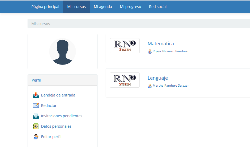This screenshot has height=149, width=251.
Task: Go to Mi agenda tab
Action: click(x=103, y=7)
